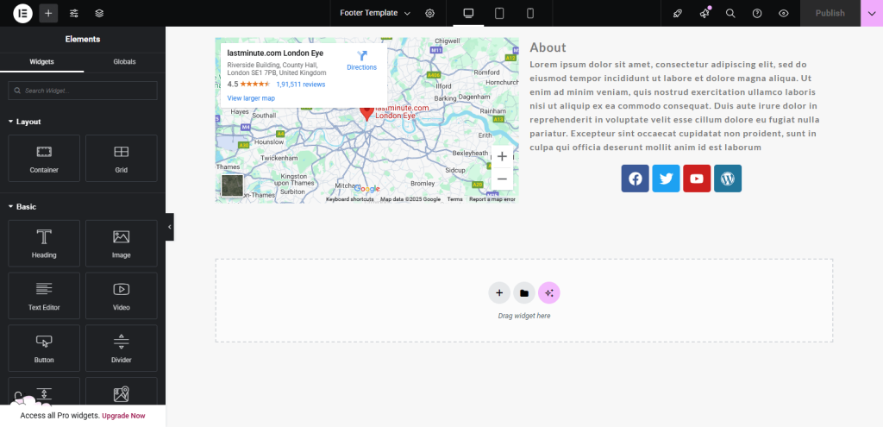Click the YouTube social icon
This screenshot has height=427, width=883.
tap(697, 179)
